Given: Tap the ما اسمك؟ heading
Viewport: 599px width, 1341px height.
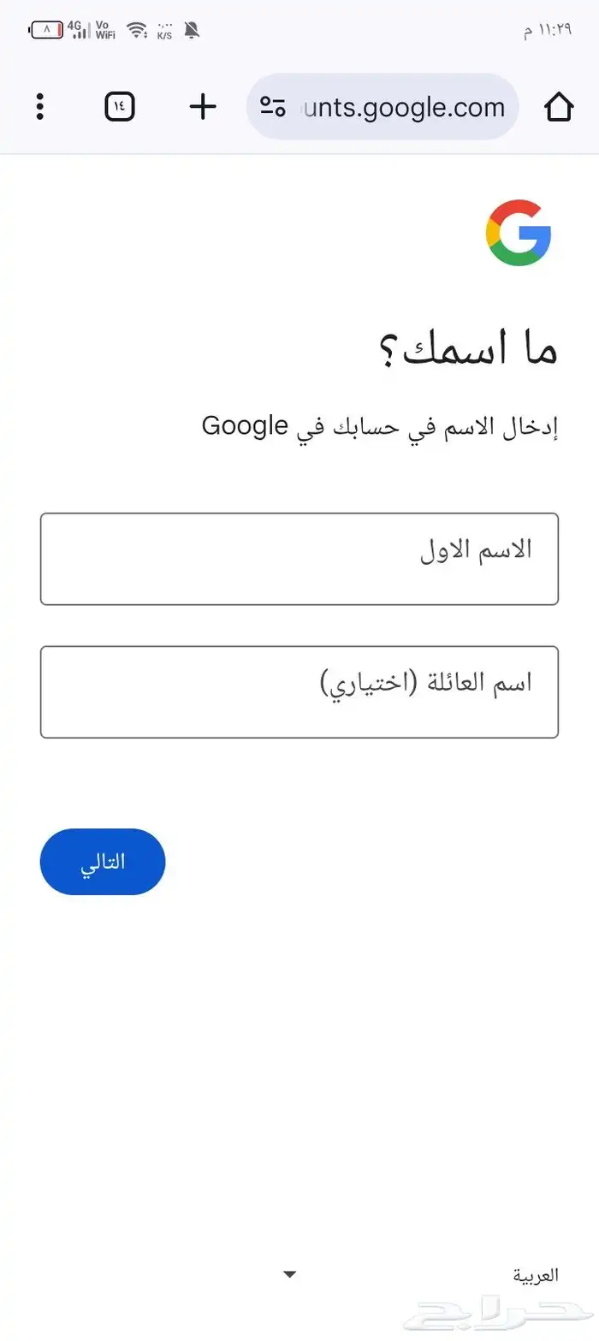Looking at the screenshot, I should [468, 350].
